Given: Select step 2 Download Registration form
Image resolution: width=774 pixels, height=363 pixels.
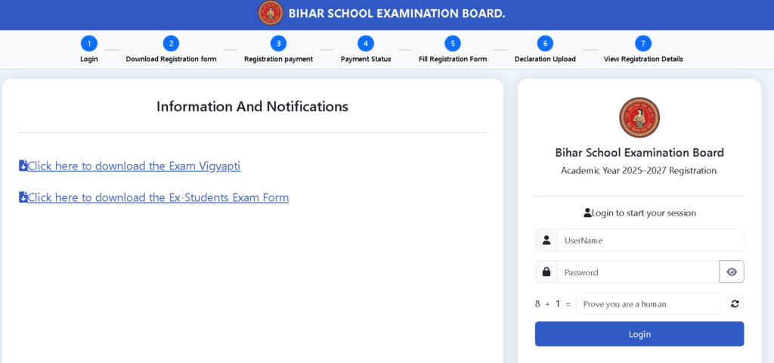Looking at the screenshot, I should pyautogui.click(x=171, y=43).
